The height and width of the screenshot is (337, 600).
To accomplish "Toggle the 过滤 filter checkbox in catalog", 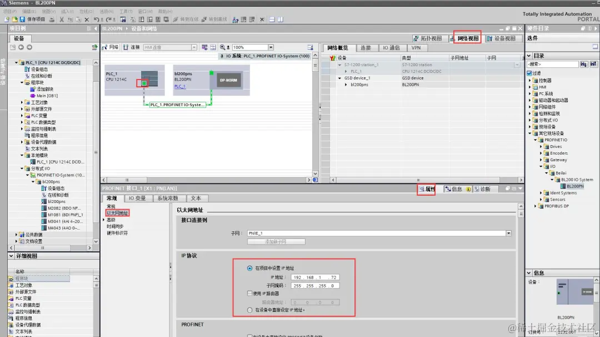I will [529, 73].
